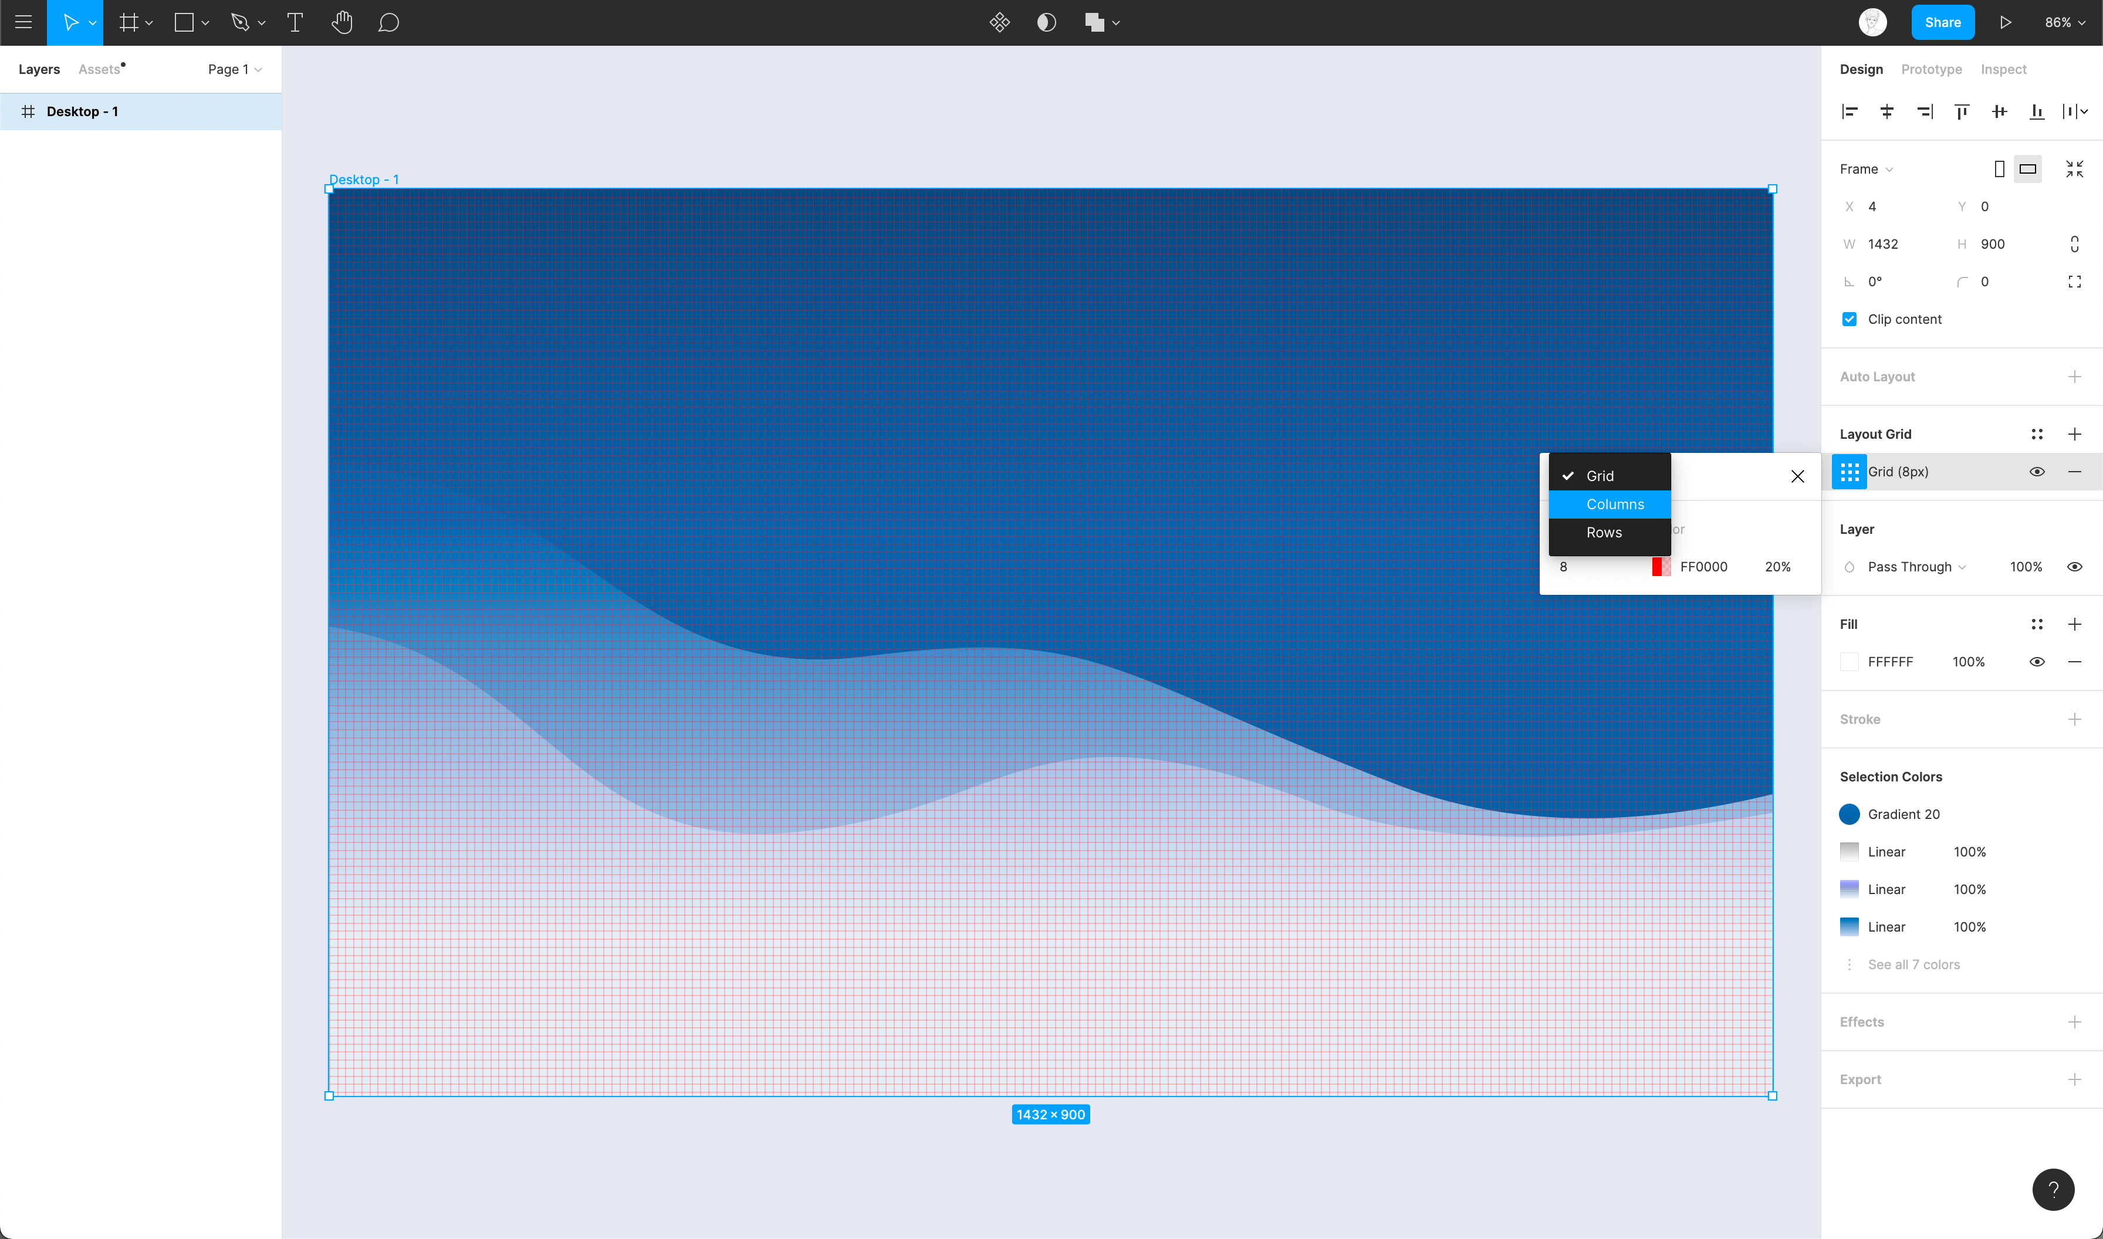Choose Columns from the grid type menu
Image resolution: width=2103 pixels, height=1239 pixels.
pyautogui.click(x=1615, y=505)
